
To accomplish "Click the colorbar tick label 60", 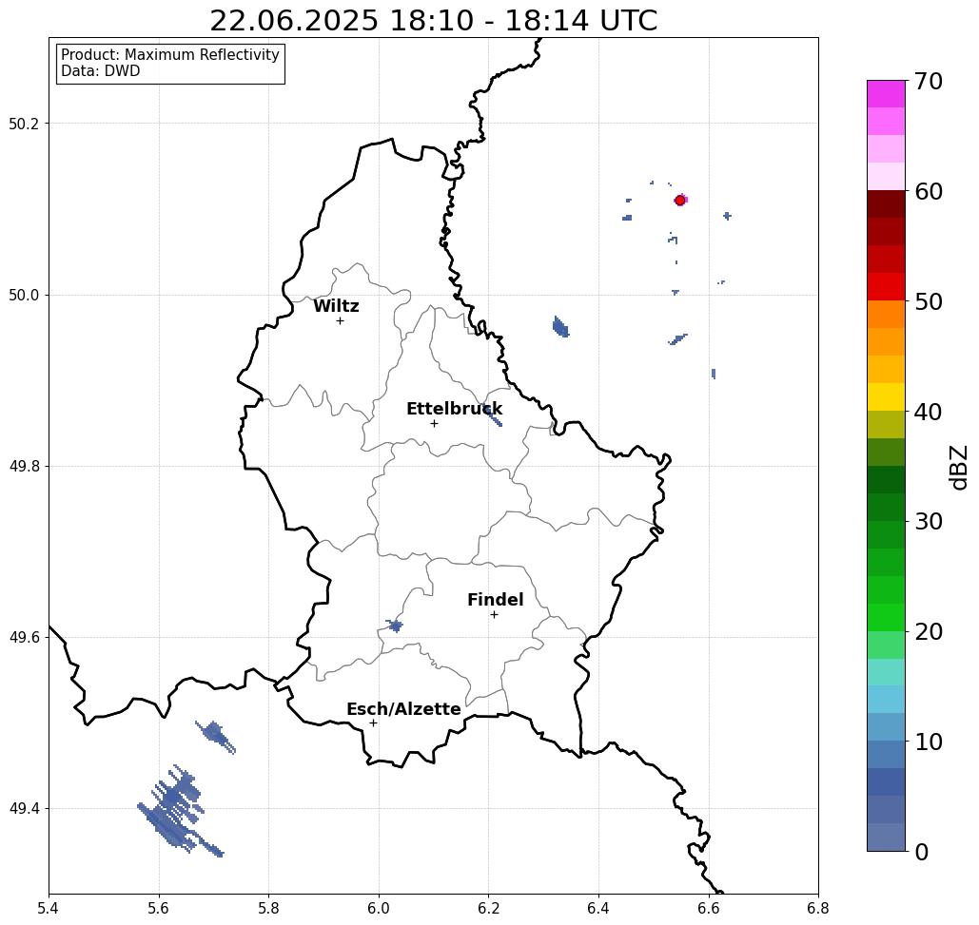I will [x=929, y=191].
